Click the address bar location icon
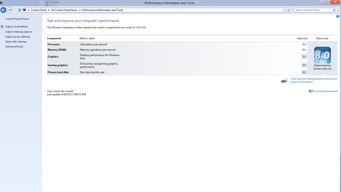This screenshot has width=341, height=192. 25,10
